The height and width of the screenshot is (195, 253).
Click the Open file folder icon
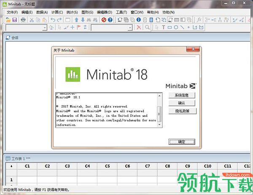point(8,20)
